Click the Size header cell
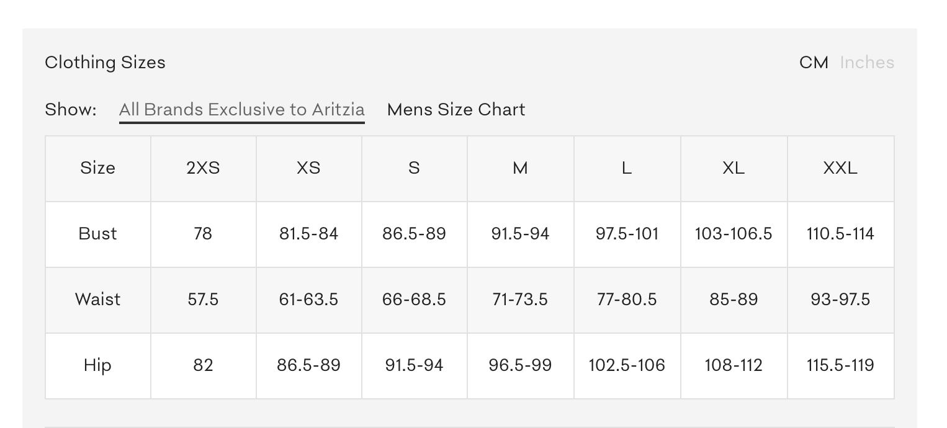The height and width of the screenshot is (428, 947). 97,168
